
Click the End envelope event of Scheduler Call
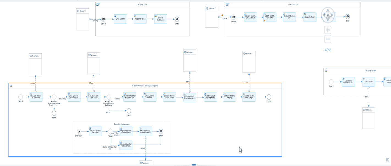coord(348,17)
